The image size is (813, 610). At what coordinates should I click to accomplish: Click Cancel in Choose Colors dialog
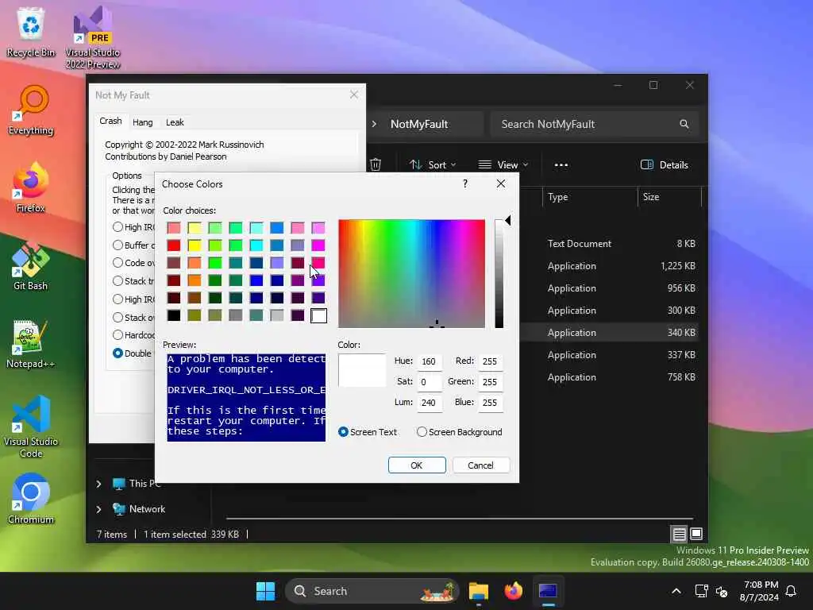click(480, 465)
